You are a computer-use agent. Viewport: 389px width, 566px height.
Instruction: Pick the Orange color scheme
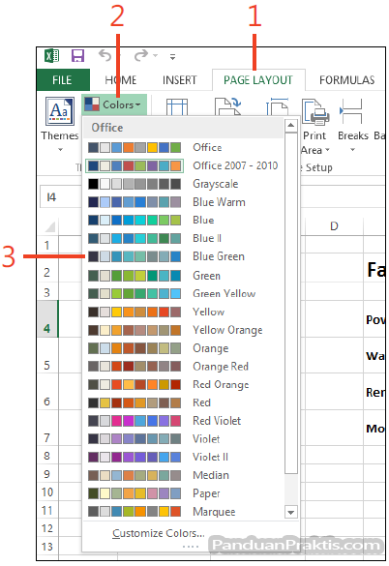[x=183, y=348]
